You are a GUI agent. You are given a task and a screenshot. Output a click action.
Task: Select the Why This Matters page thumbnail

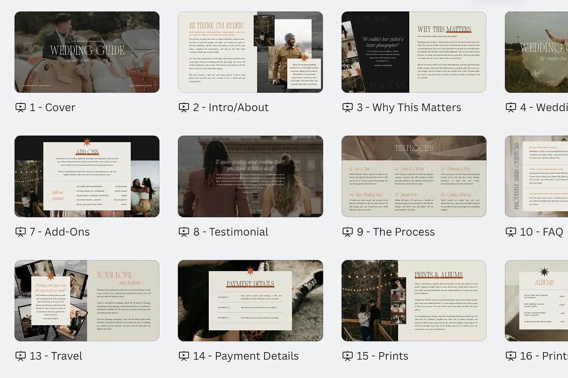414,52
